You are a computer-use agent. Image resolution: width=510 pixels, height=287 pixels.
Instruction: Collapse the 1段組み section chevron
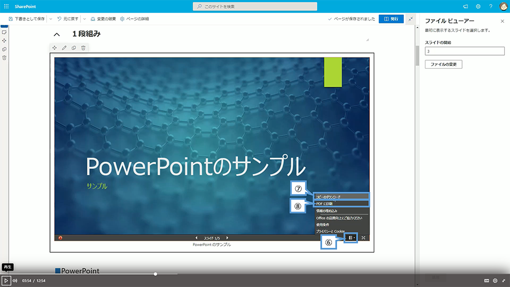coord(57,34)
